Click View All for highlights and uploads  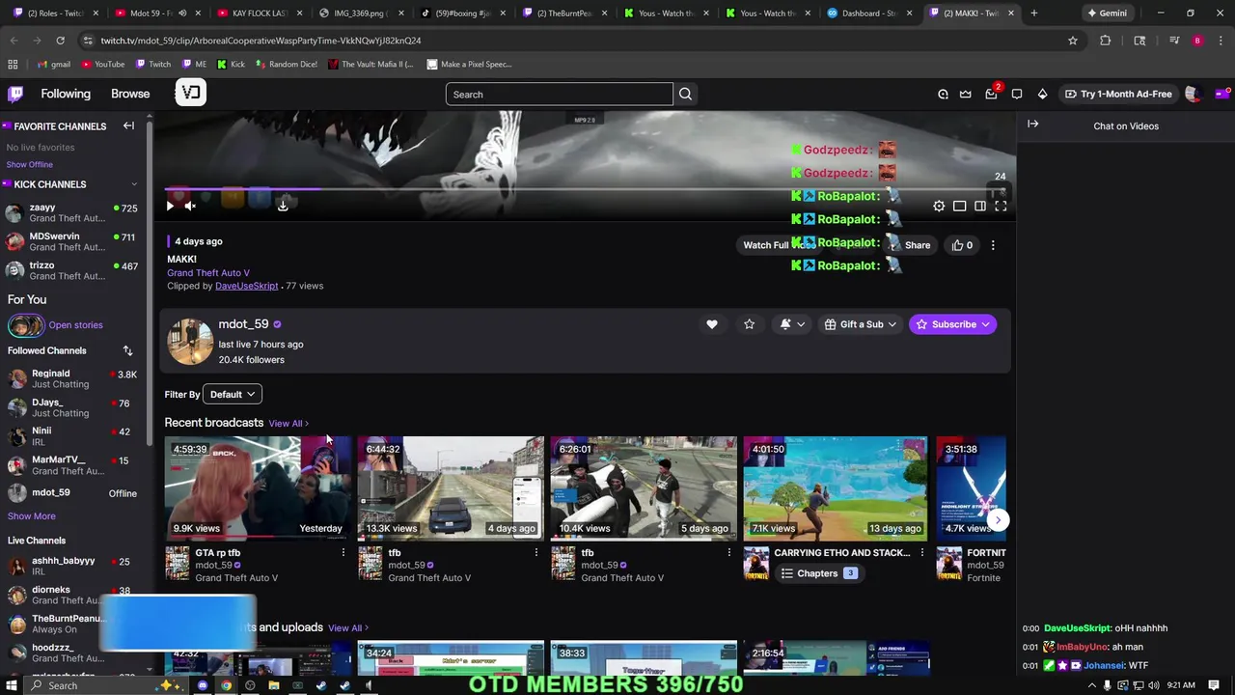[x=347, y=628]
